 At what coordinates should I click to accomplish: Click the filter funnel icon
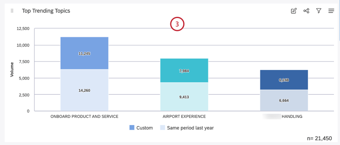pos(318,11)
